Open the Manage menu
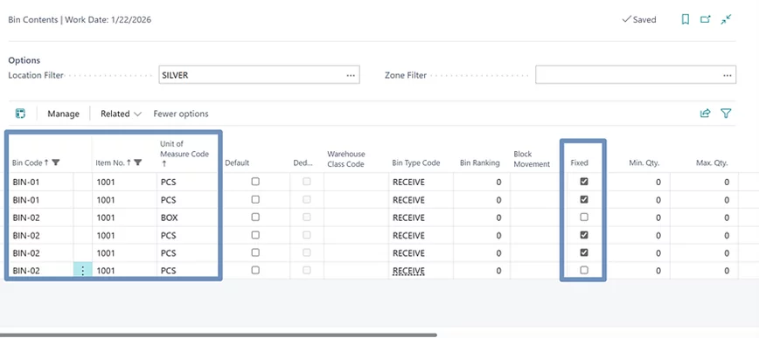The width and height of the screenshot is (759, 338). click(64, 114)
